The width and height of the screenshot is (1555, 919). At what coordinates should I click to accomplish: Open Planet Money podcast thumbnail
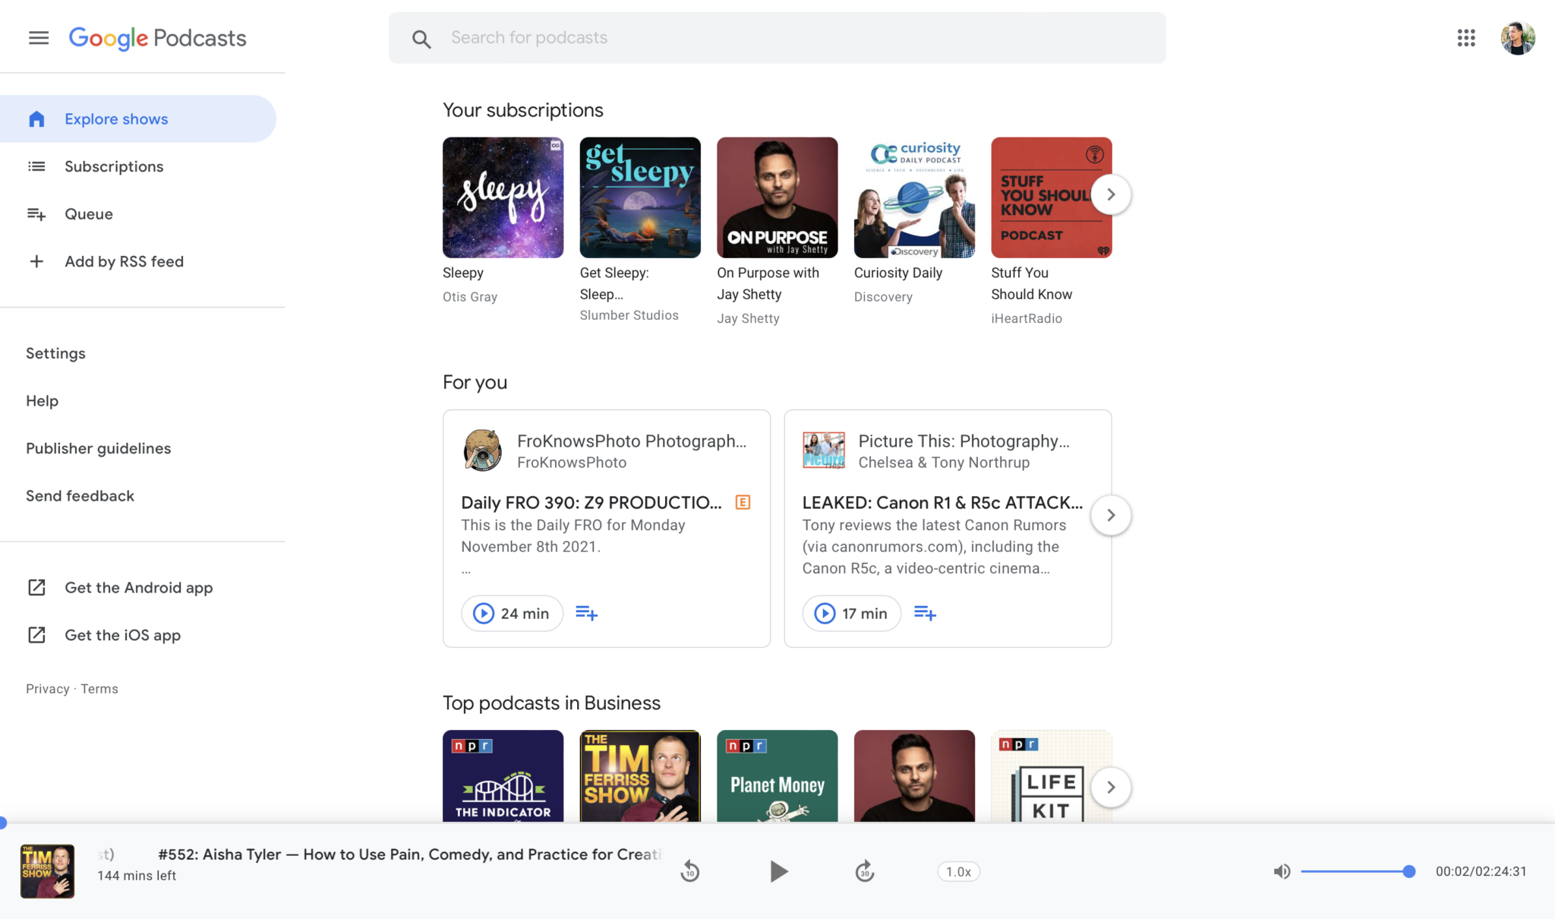(x=777, y=775)
